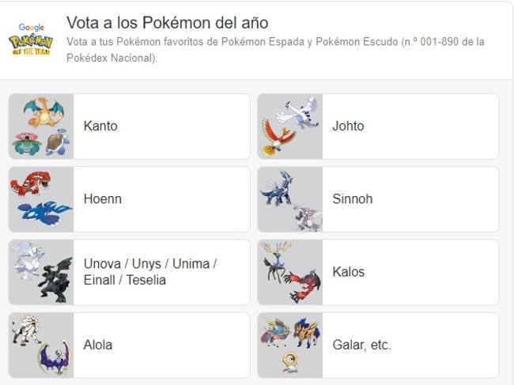514x385 pixels.
Task: Choose the Alola region label
Action: point(98,345)
